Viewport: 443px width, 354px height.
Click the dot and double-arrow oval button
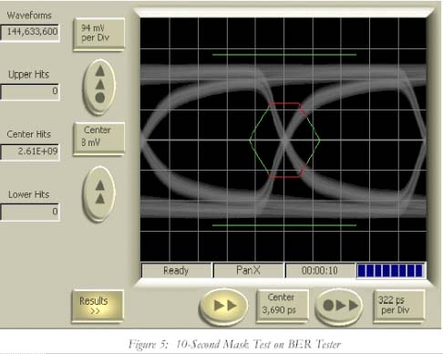[x=339, y=306]
